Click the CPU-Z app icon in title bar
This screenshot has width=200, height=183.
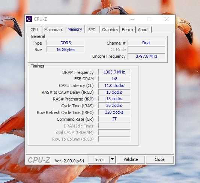[29, 19]
